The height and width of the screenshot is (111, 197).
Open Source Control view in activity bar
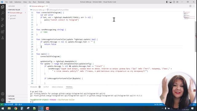tap(3, 19)
